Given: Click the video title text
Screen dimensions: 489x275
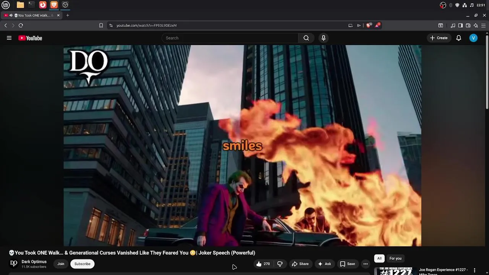Looking at the screenshot, I should pos(132,253).
